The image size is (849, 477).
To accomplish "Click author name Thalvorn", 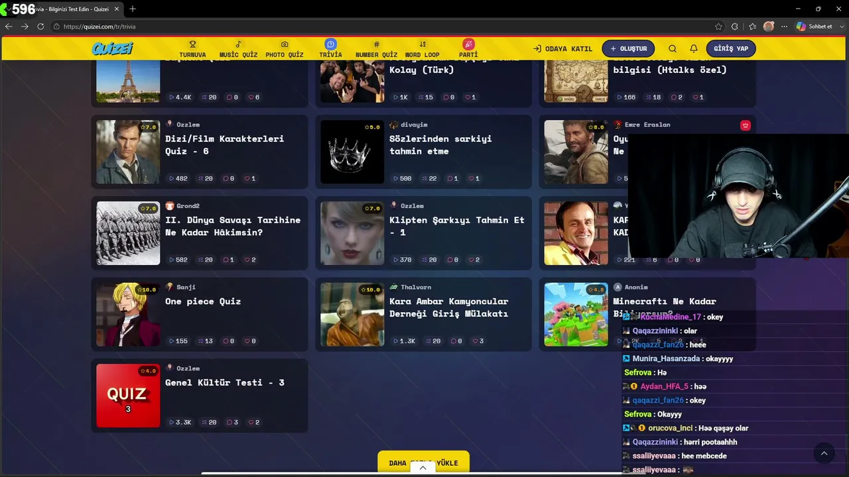I will click(416, 288).
